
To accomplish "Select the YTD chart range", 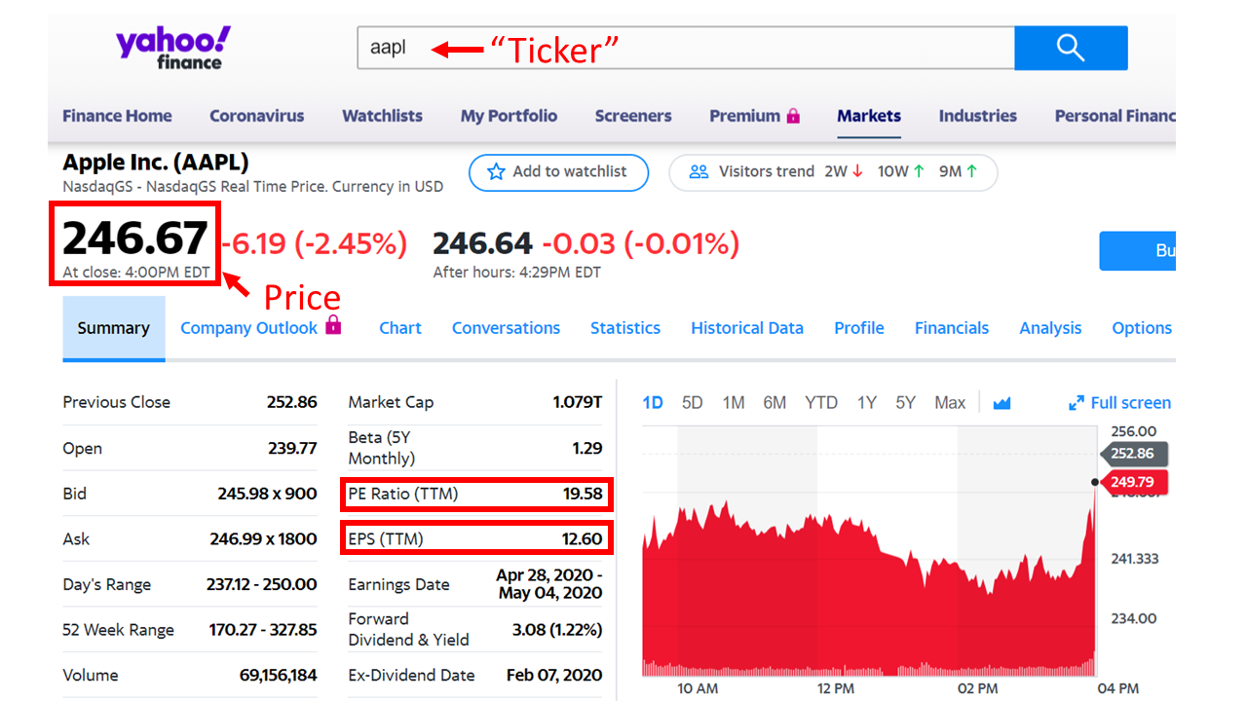I will (821, 403).
